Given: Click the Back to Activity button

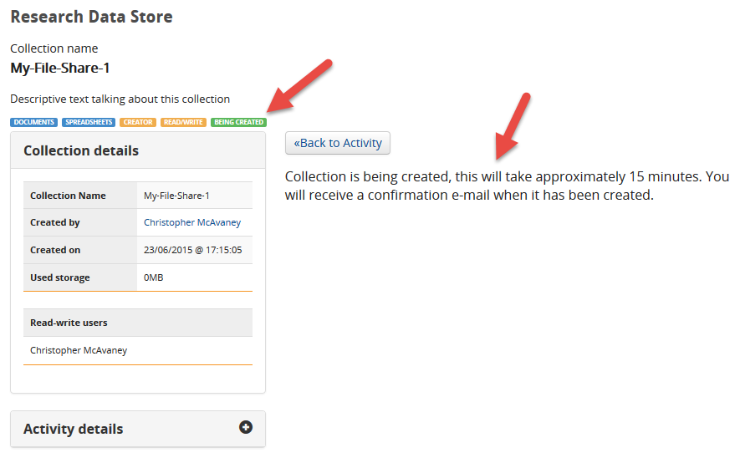Looking at the screenshot, I should tap(338, 143).
